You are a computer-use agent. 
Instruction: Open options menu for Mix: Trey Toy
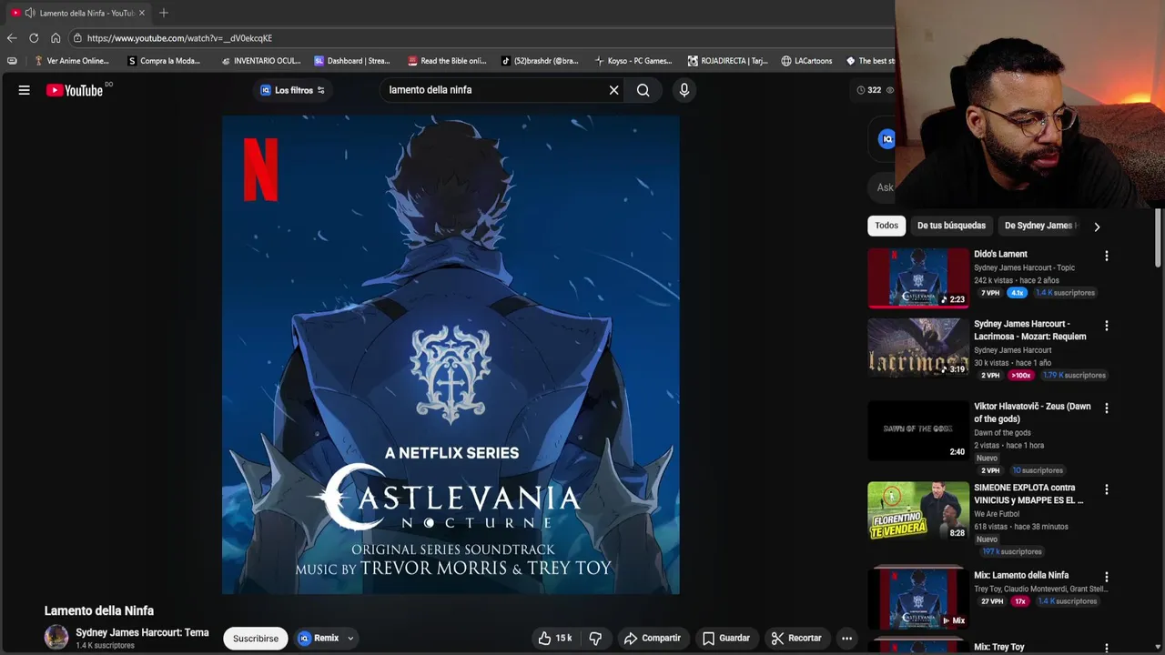tap(1107, 648)
